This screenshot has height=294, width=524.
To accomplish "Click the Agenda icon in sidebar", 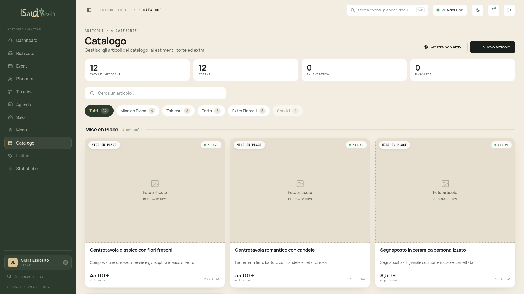I will 10,105.
